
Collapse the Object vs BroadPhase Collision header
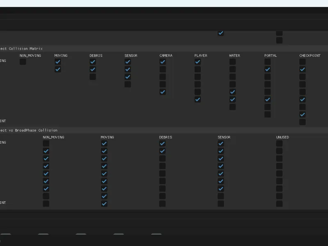[x=164, y=130]
